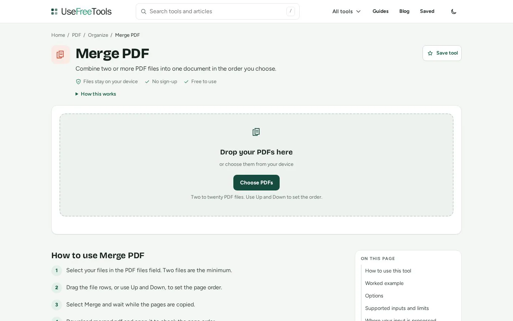Screen dimensions: 513x321
Task: Click the ON THIS PAGE label
Action: pos(378,259)
